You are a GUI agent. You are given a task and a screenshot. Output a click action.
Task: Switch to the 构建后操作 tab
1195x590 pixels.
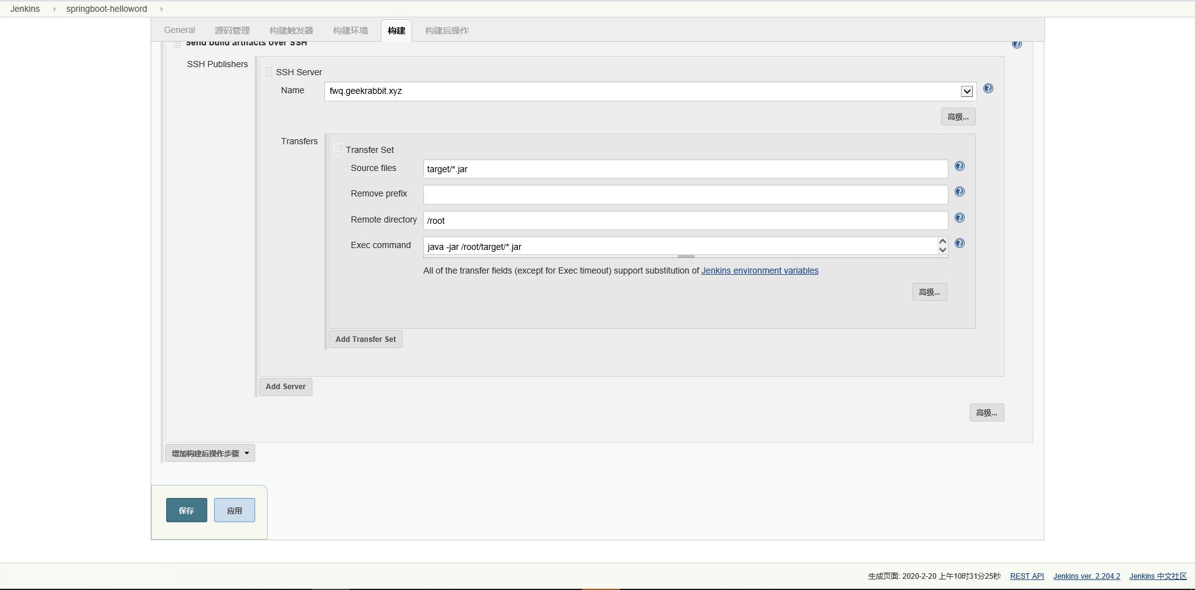(x=447, y=30)
